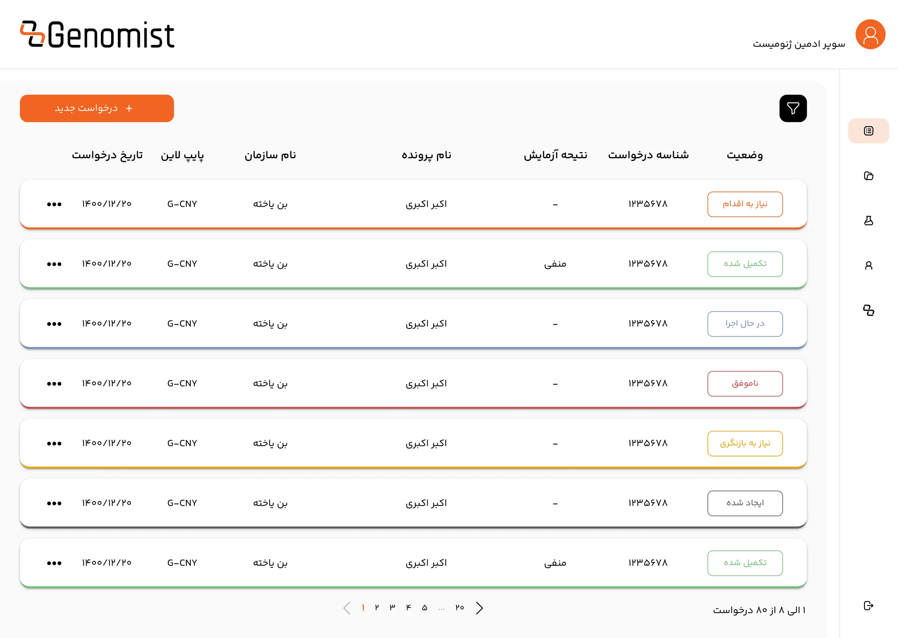Viewport: 898px width, 638px height.
Task: Open three-dot menu for ایجاد شده row
Action: pos(54,503)
